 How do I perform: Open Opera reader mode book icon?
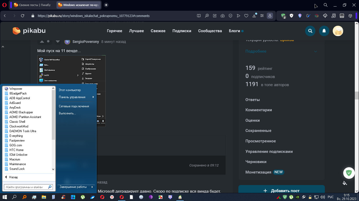pyautogui.click(x=199, y=16)
